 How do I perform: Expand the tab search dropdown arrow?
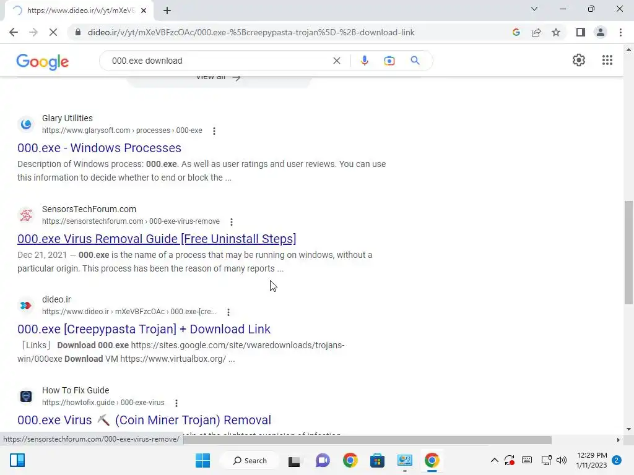534,9
